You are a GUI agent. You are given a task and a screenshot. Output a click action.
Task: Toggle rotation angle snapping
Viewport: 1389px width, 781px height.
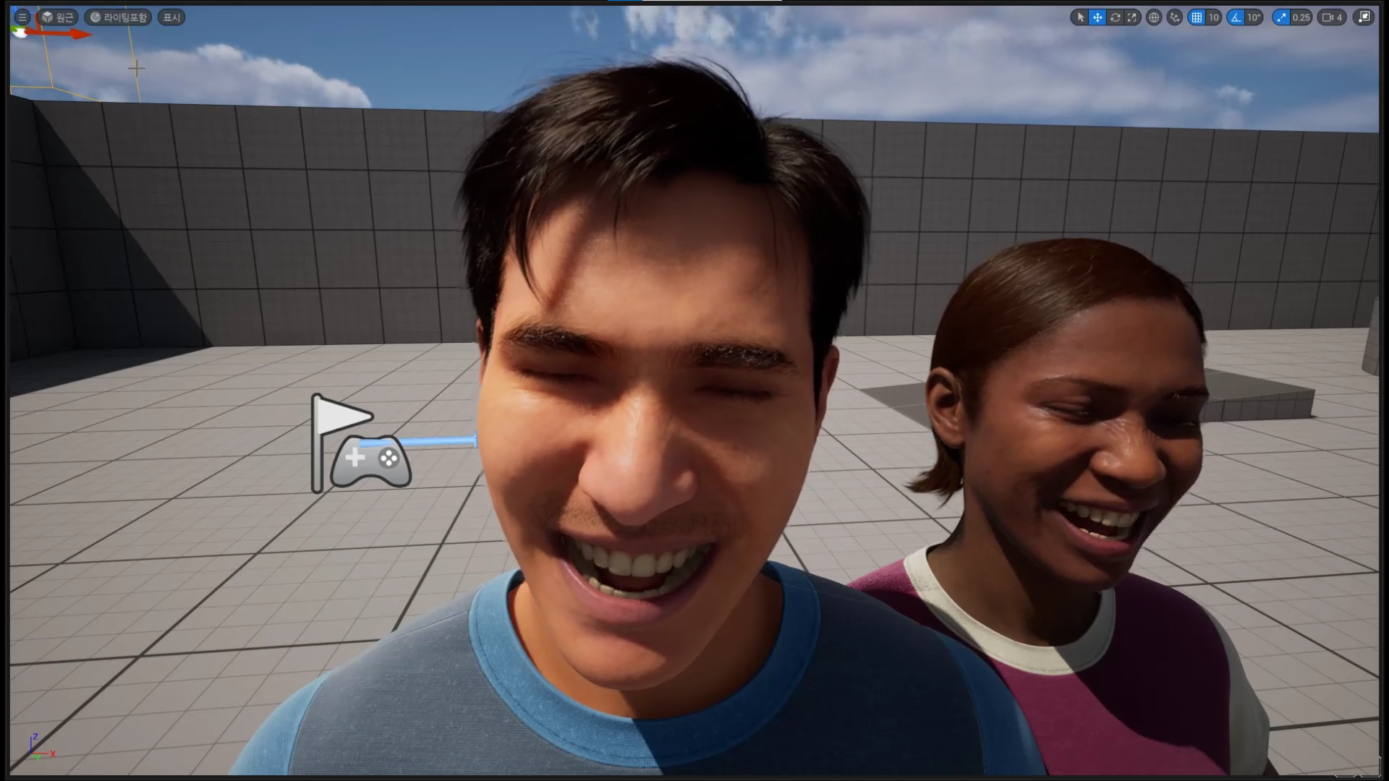tap(1236, 17)
